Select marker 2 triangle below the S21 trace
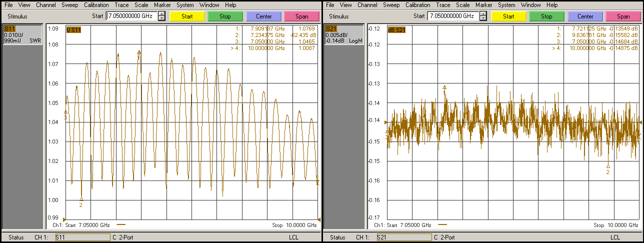The width and height of the screenshot is (644, 243). 608,166
